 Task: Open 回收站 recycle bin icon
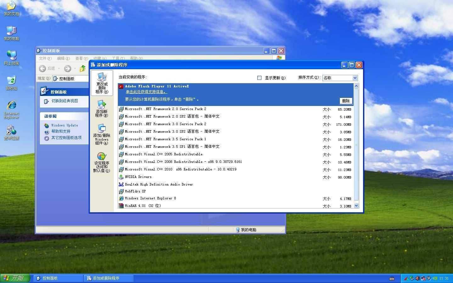pyautogui.click(x=11, y=83)
